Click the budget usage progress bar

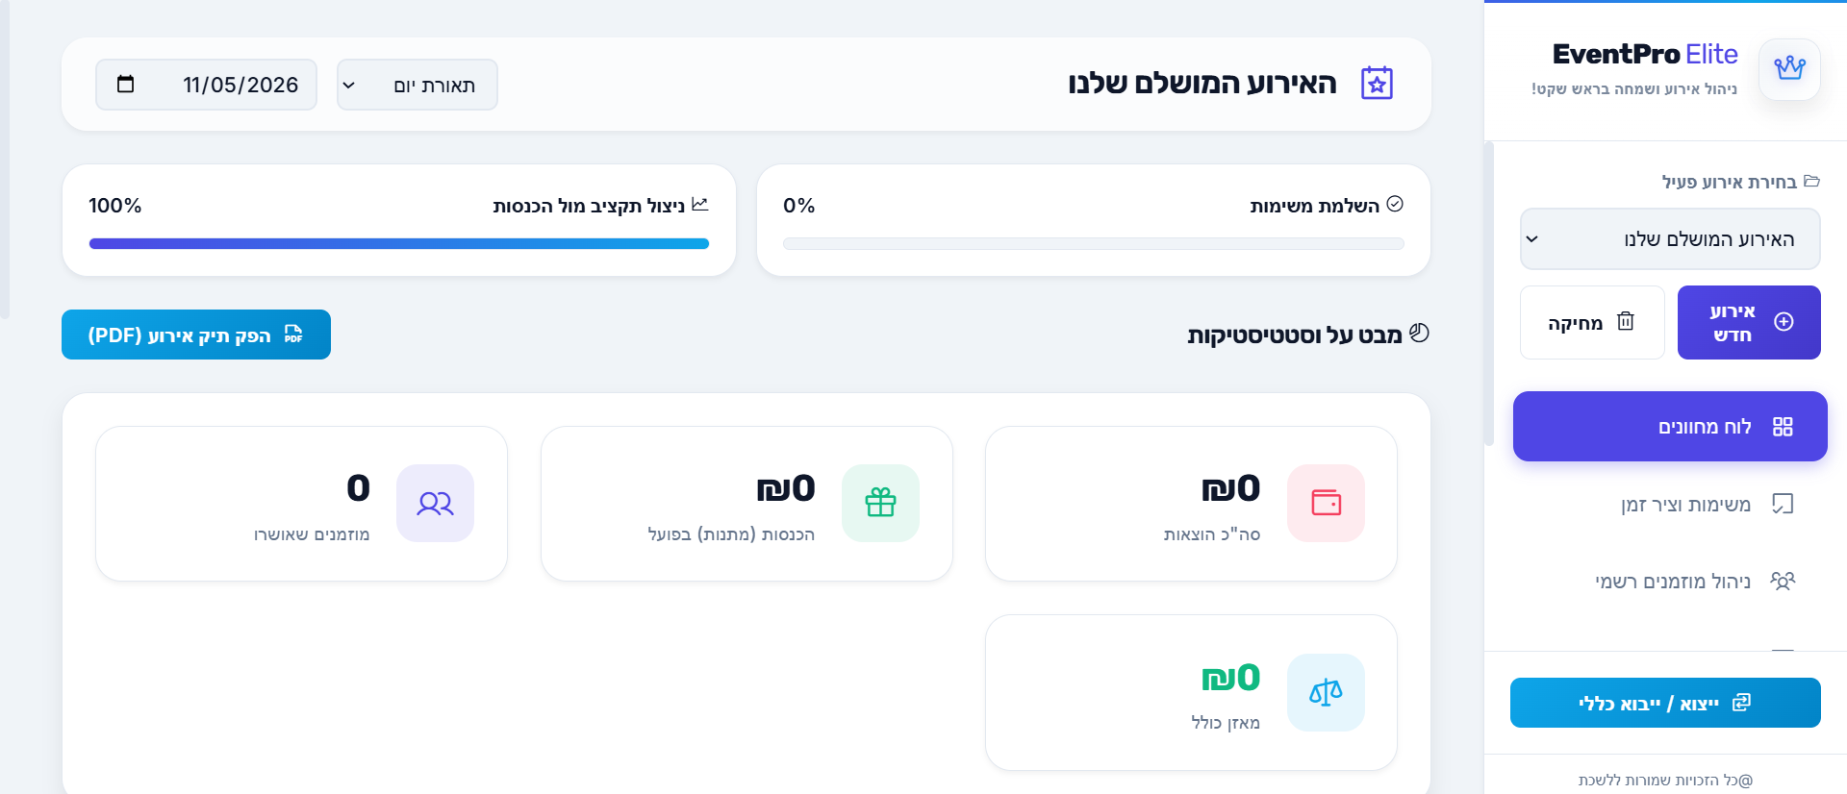[399, 244]
